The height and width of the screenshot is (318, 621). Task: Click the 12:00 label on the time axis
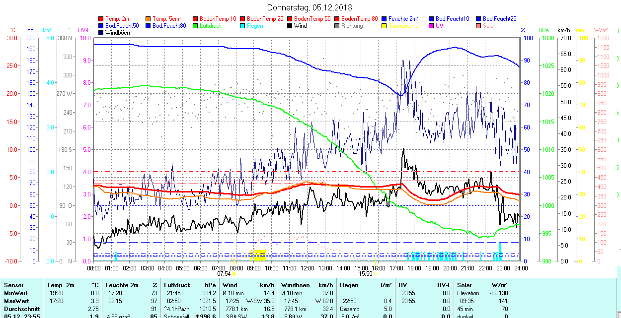click(x=308, y=268)
